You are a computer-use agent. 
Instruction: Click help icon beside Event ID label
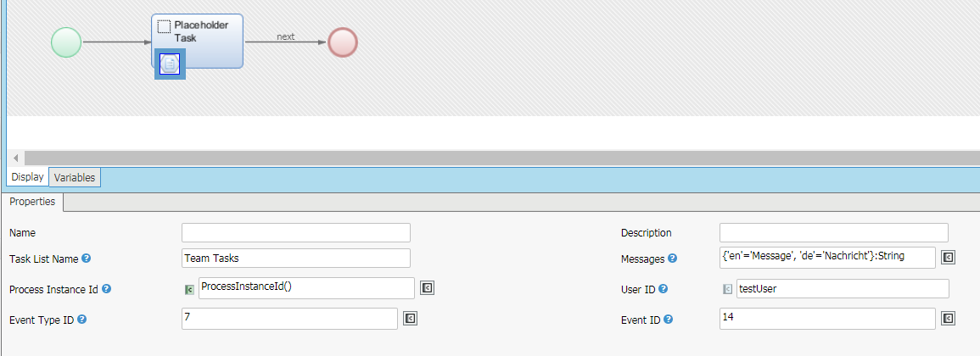[x=669, y=320]
